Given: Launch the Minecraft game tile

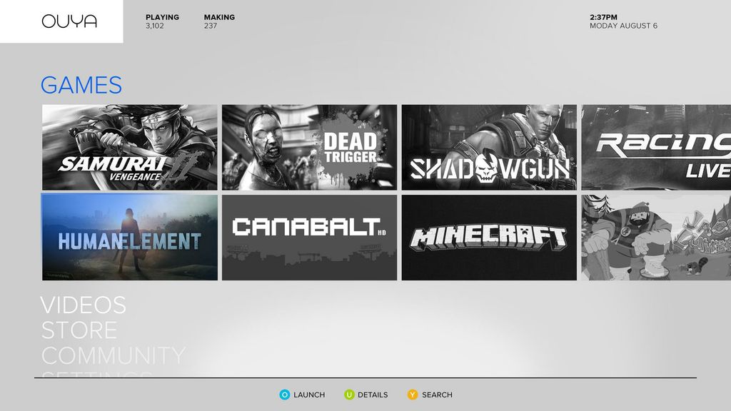Looking at the screenshot, I should coord(489,238).
